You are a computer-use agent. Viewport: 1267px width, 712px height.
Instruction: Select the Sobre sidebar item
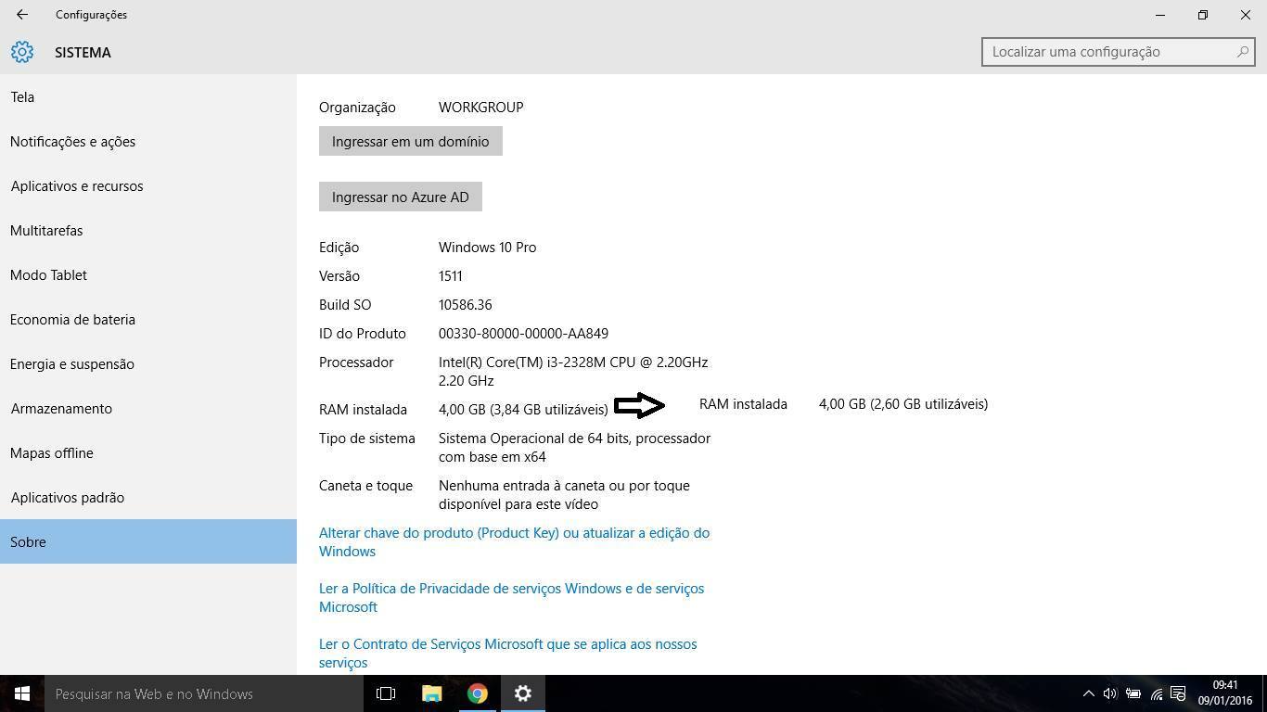148,541
